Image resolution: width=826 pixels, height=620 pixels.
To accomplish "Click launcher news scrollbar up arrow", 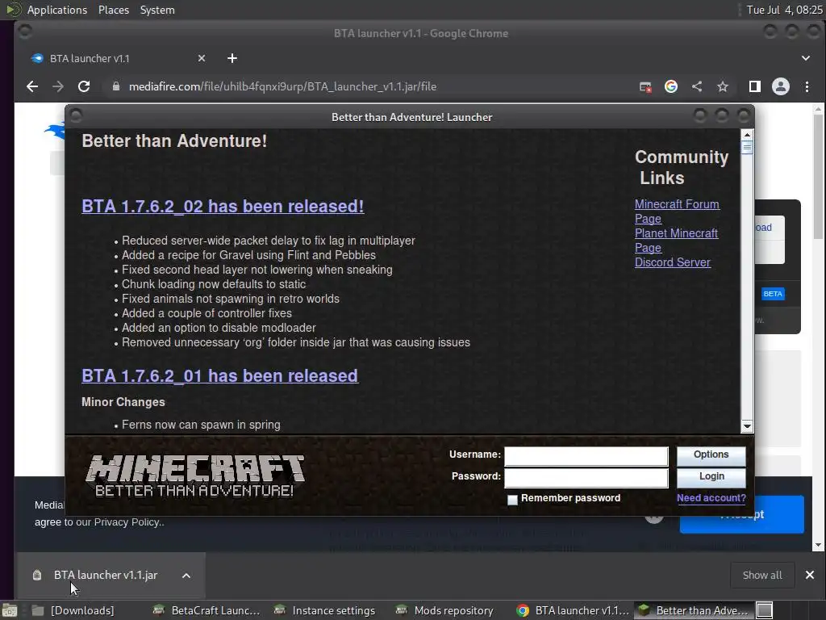I will 746,135.
